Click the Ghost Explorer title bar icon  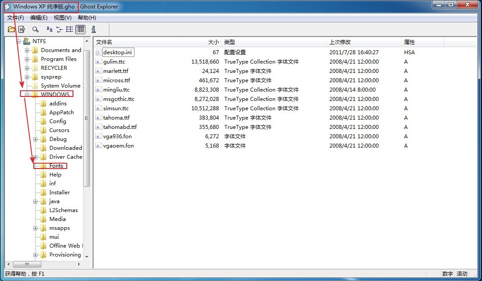8,7
